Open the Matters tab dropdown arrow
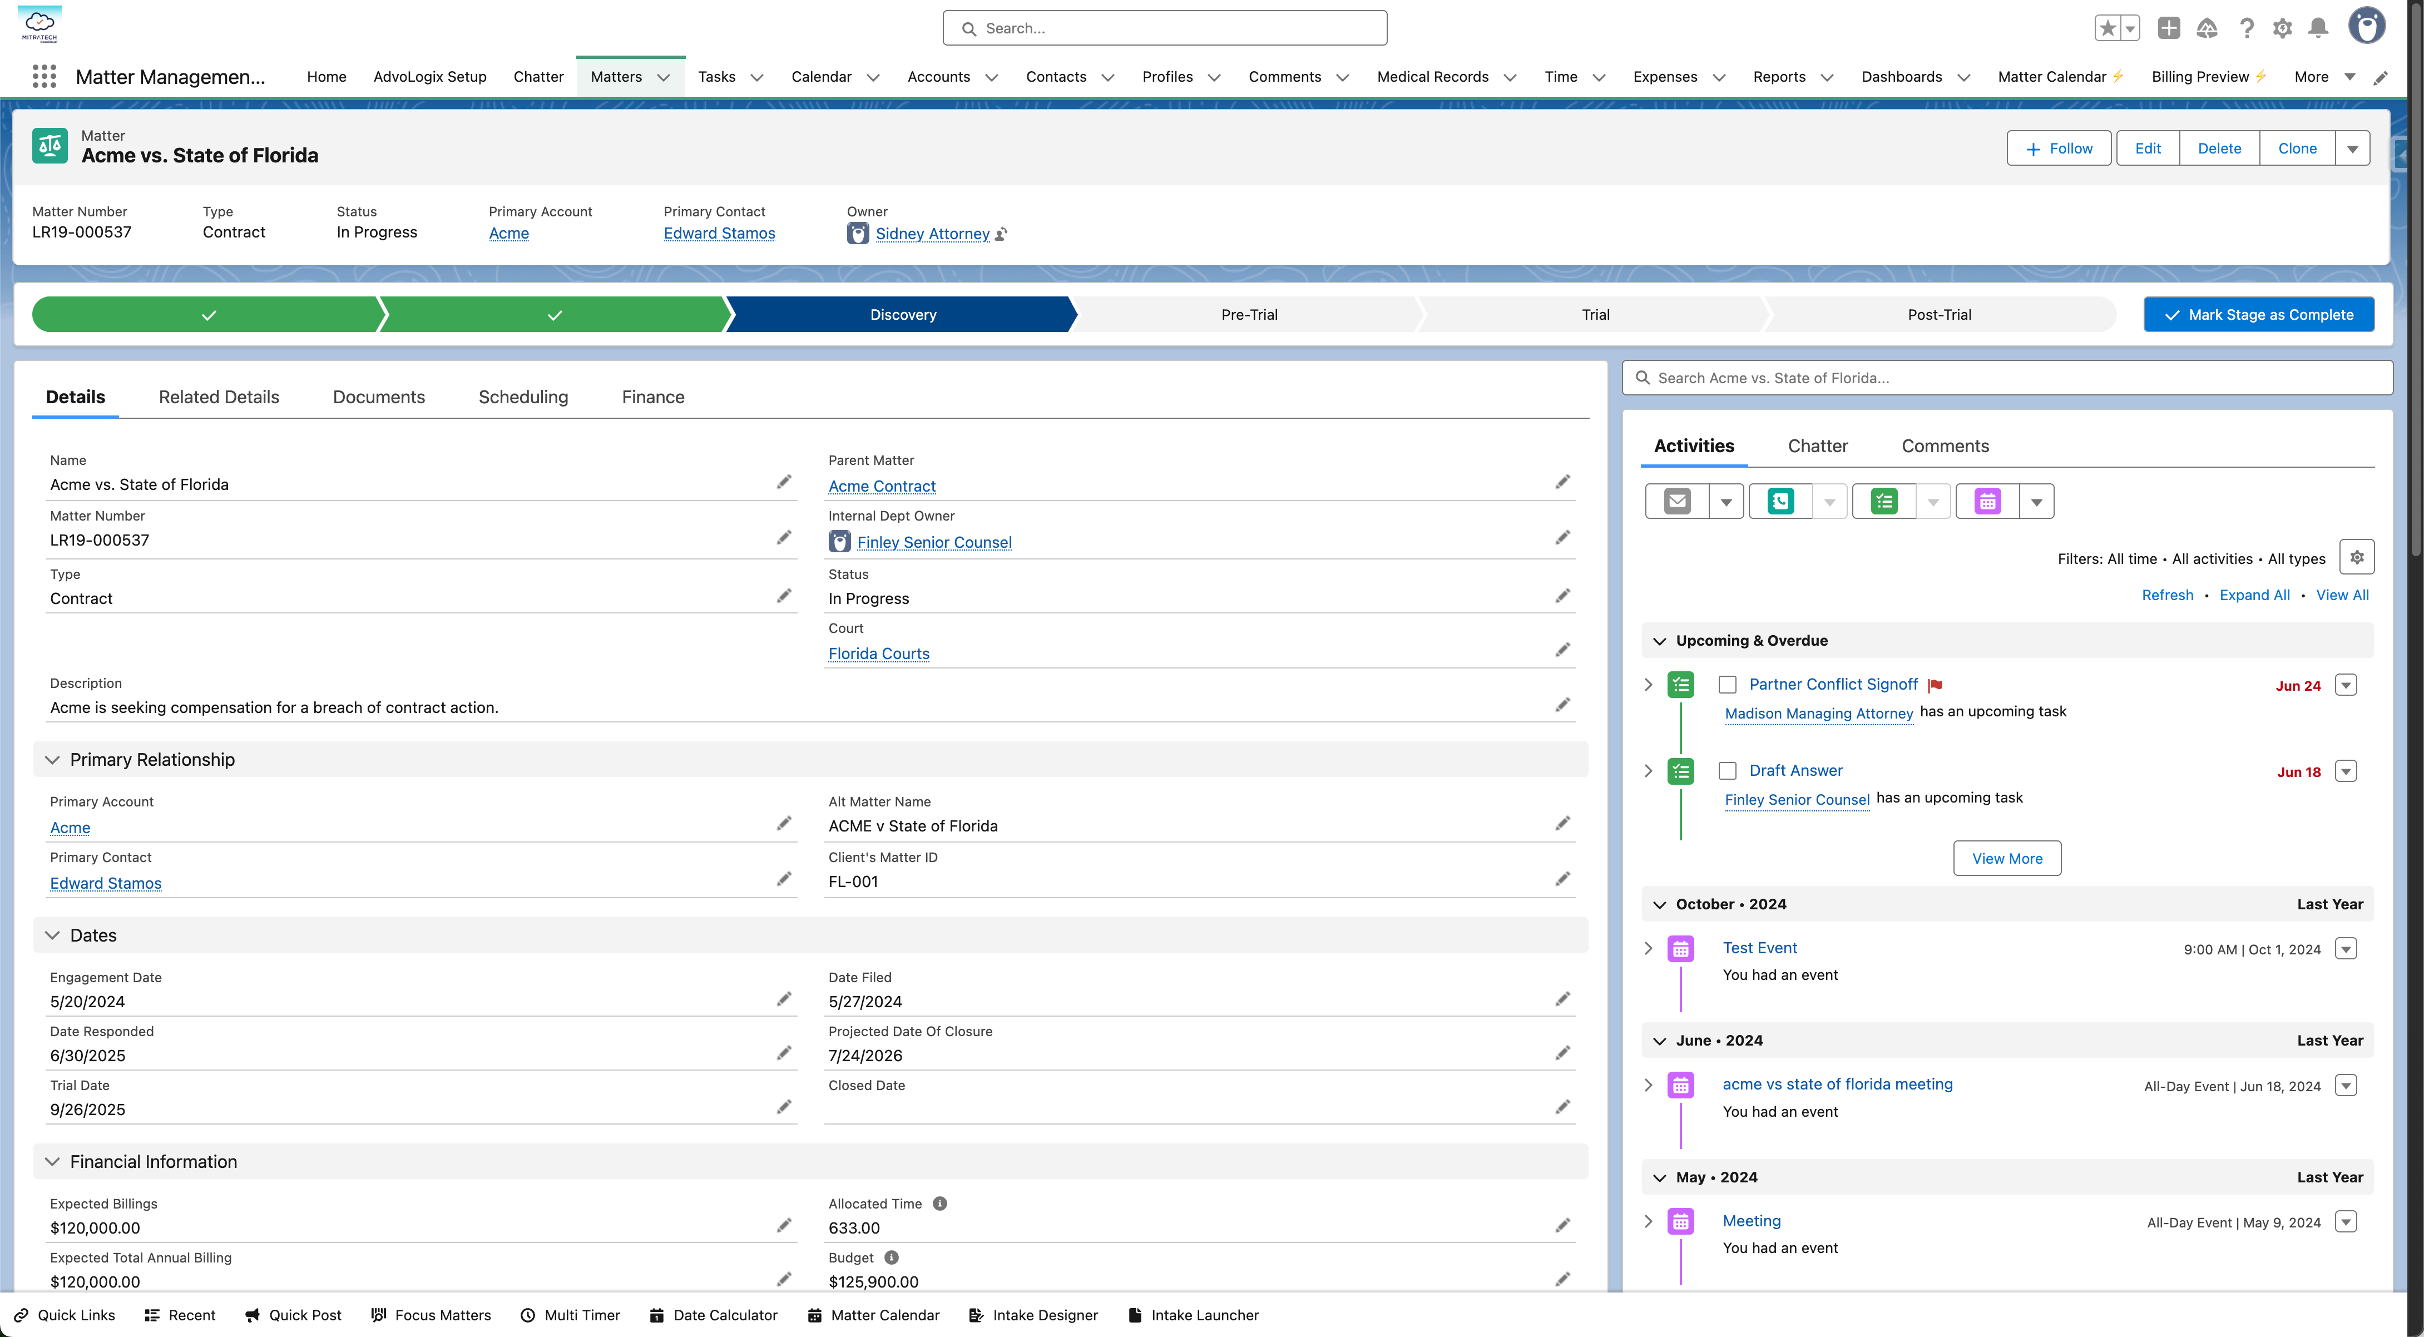The width and height of the screenshot is (2424, 1337). pos(664,77)
